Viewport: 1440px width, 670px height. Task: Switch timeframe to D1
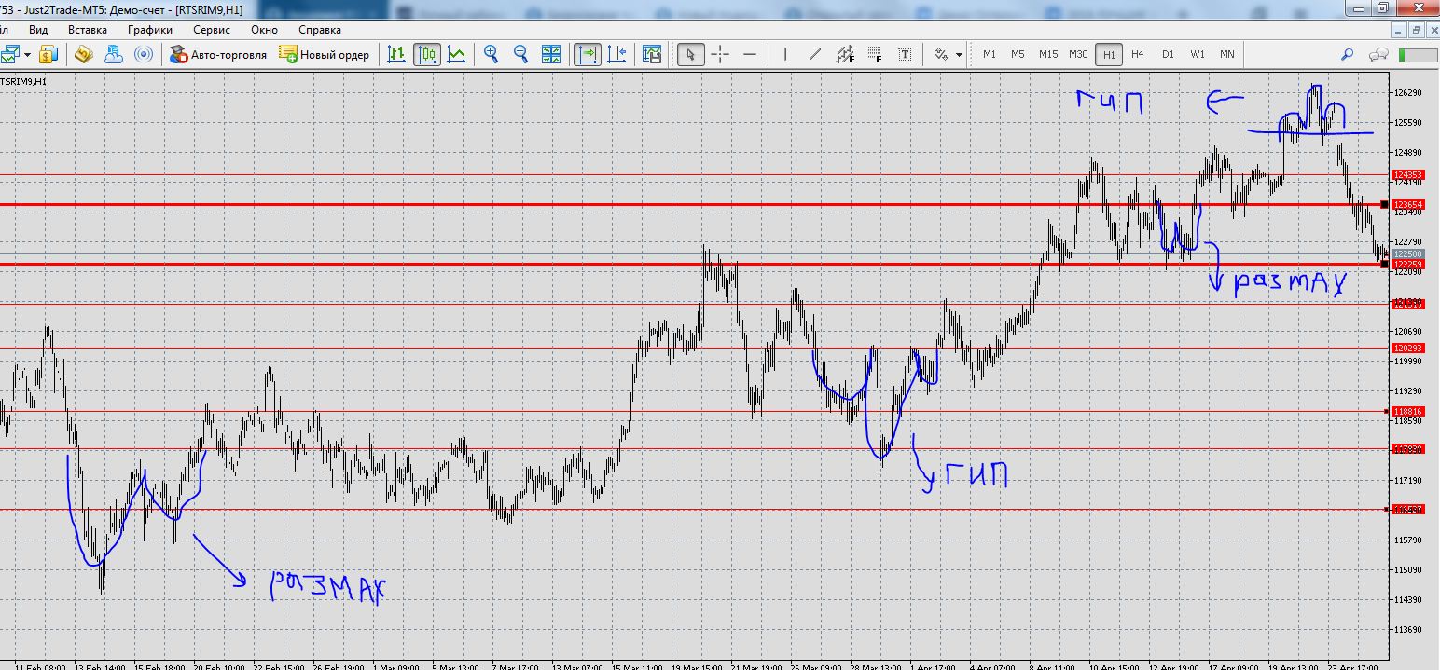[1168, 54]
